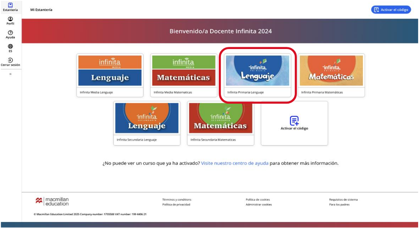Open Infinita Primaria Matemáticas course

point(331,71)
